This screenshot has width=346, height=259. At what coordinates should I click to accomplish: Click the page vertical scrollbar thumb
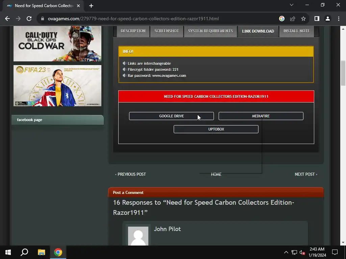pyautogui.click(x=343, y=73)
